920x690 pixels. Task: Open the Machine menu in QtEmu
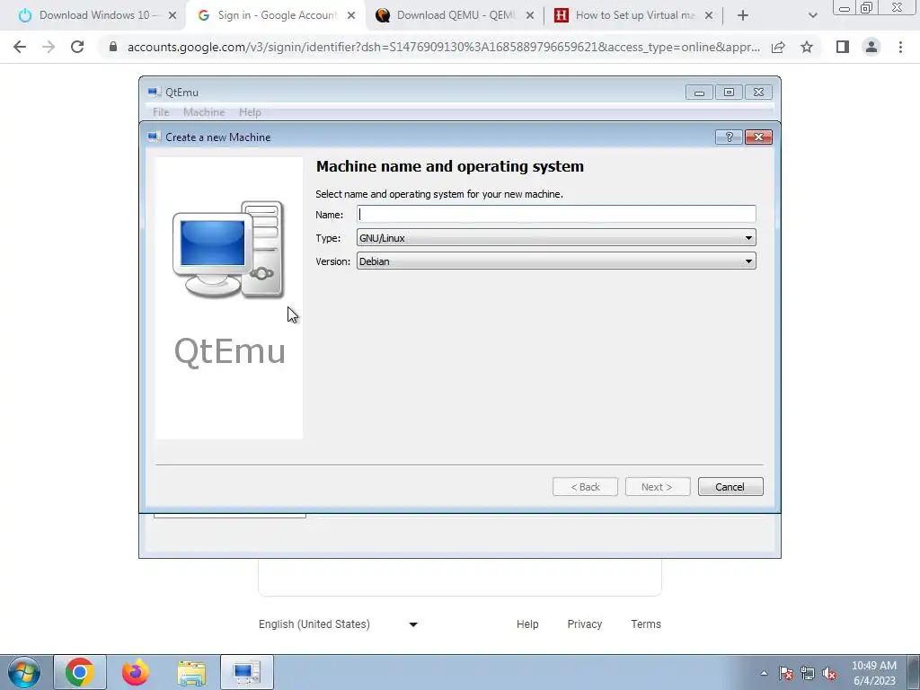click(204, 112)
